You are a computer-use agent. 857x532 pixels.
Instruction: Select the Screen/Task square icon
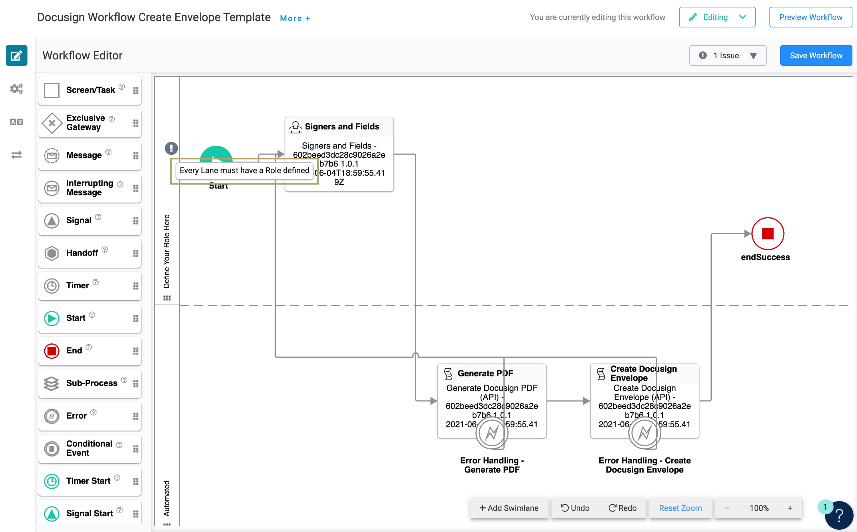coord(52,90)
